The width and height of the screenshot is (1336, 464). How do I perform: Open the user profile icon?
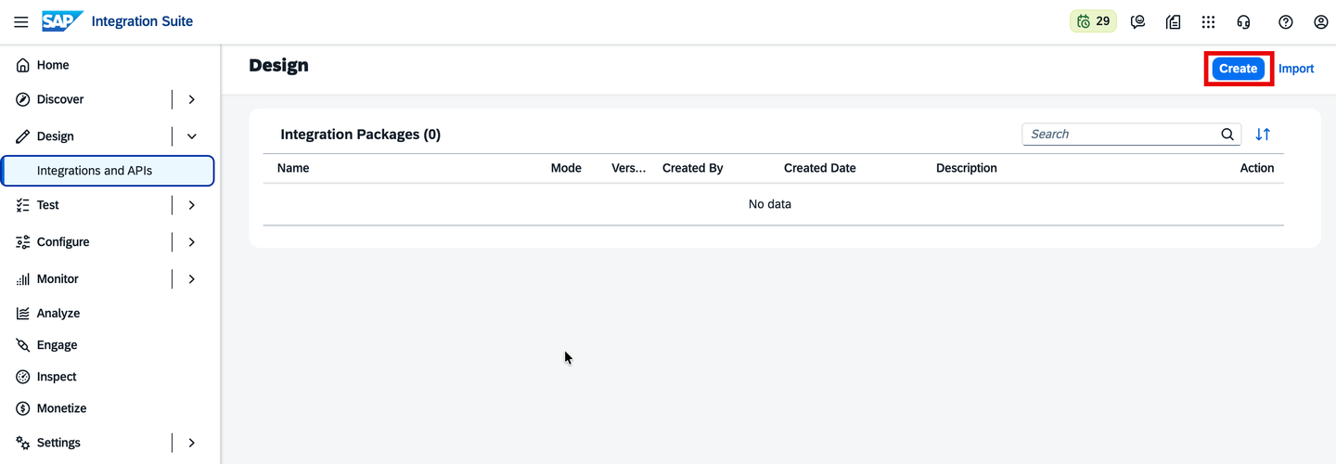coord(1321,21)
